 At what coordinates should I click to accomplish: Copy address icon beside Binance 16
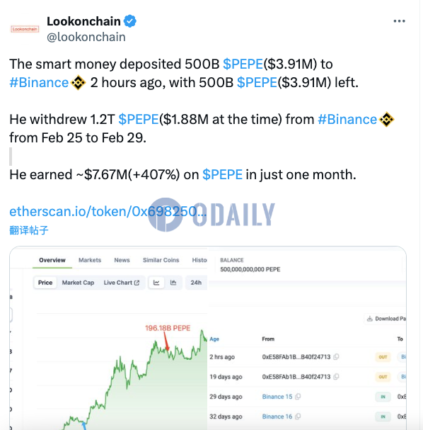click(298, 417)
